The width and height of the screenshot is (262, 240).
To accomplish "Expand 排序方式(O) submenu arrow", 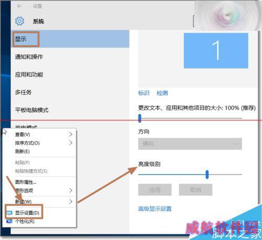I will (71, 143).
